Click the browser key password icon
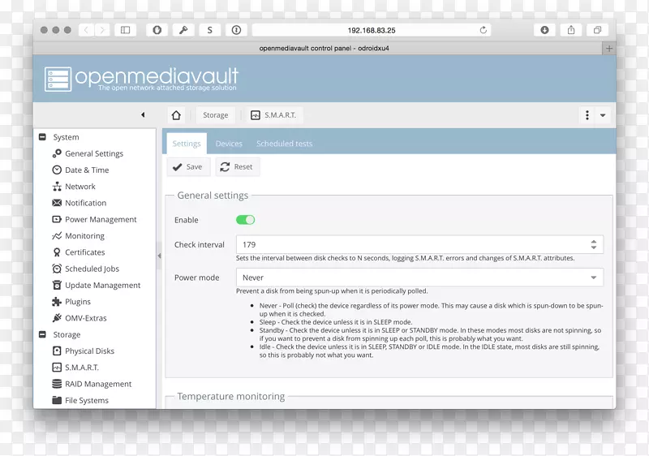649x456 pixels. [183, 30]
